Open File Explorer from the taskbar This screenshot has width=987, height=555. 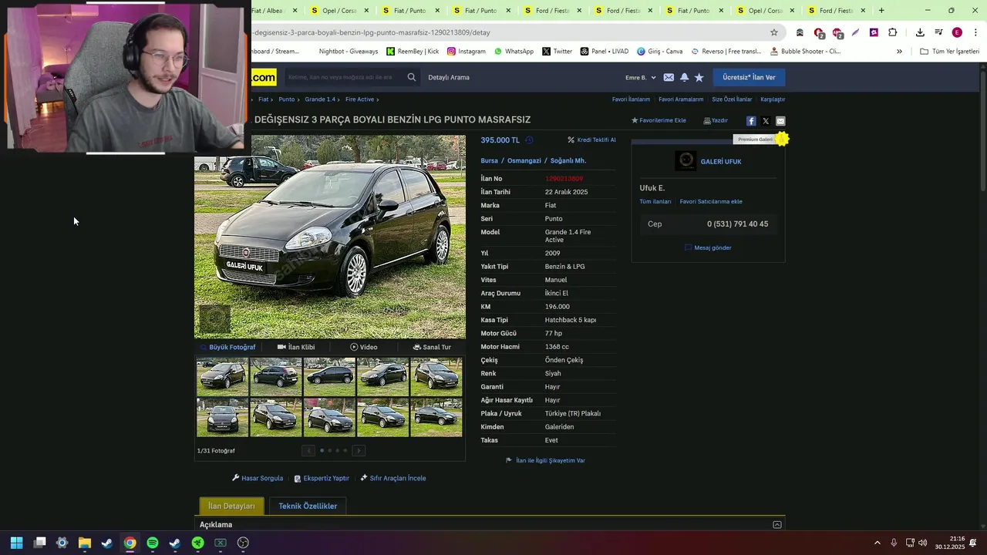pos(85,543)
